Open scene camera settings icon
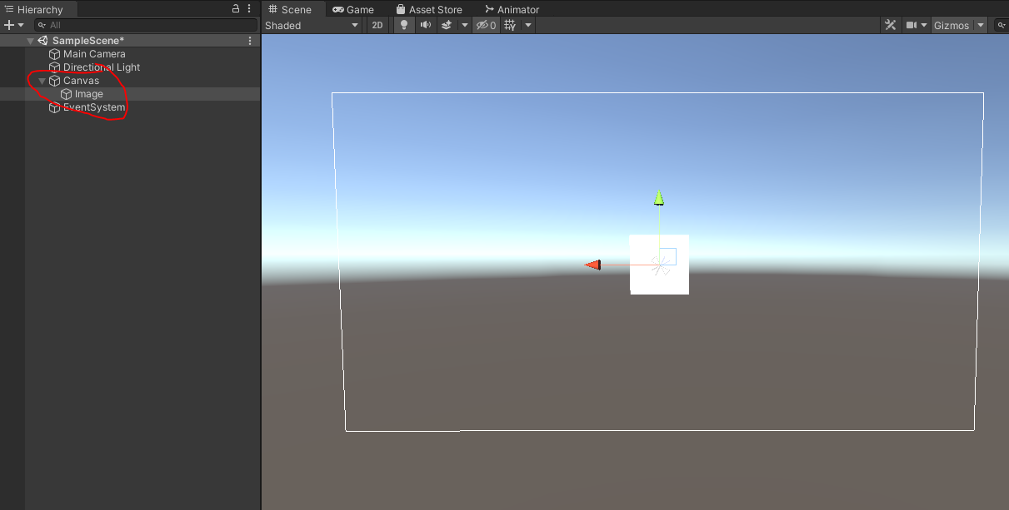The image size is (1009, 510). click(912, 26)
